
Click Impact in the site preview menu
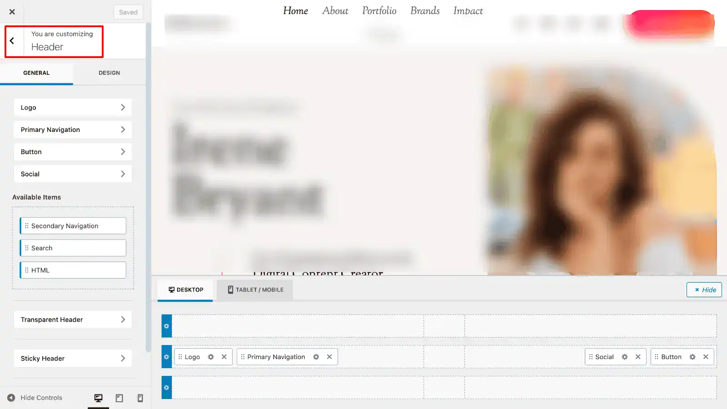(x=468, y=11)
